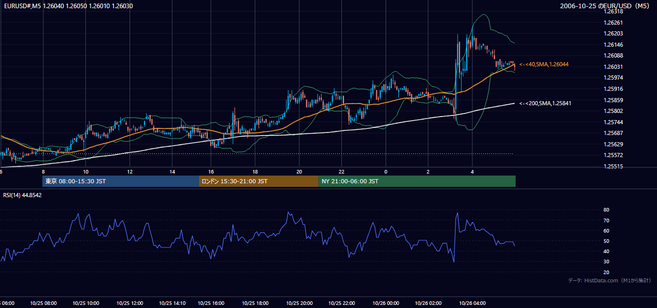Click price axis value 1.25744
This screenshot has height=308, width=657.
[x=613, y=122]
